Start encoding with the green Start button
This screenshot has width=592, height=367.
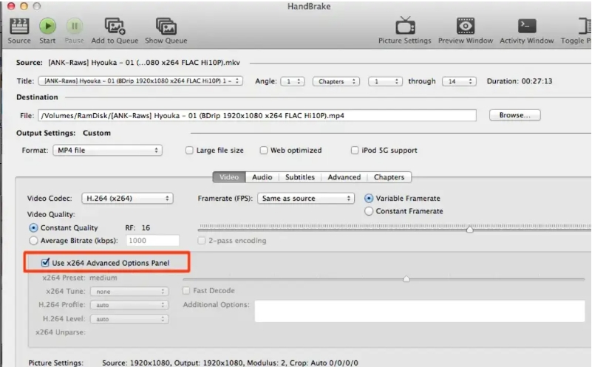coord(47,26)
